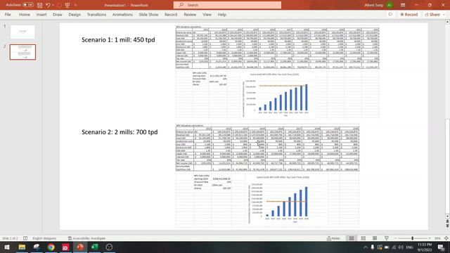Click the zoom out minus button
450x253 pixels.
tap(395, 238)
